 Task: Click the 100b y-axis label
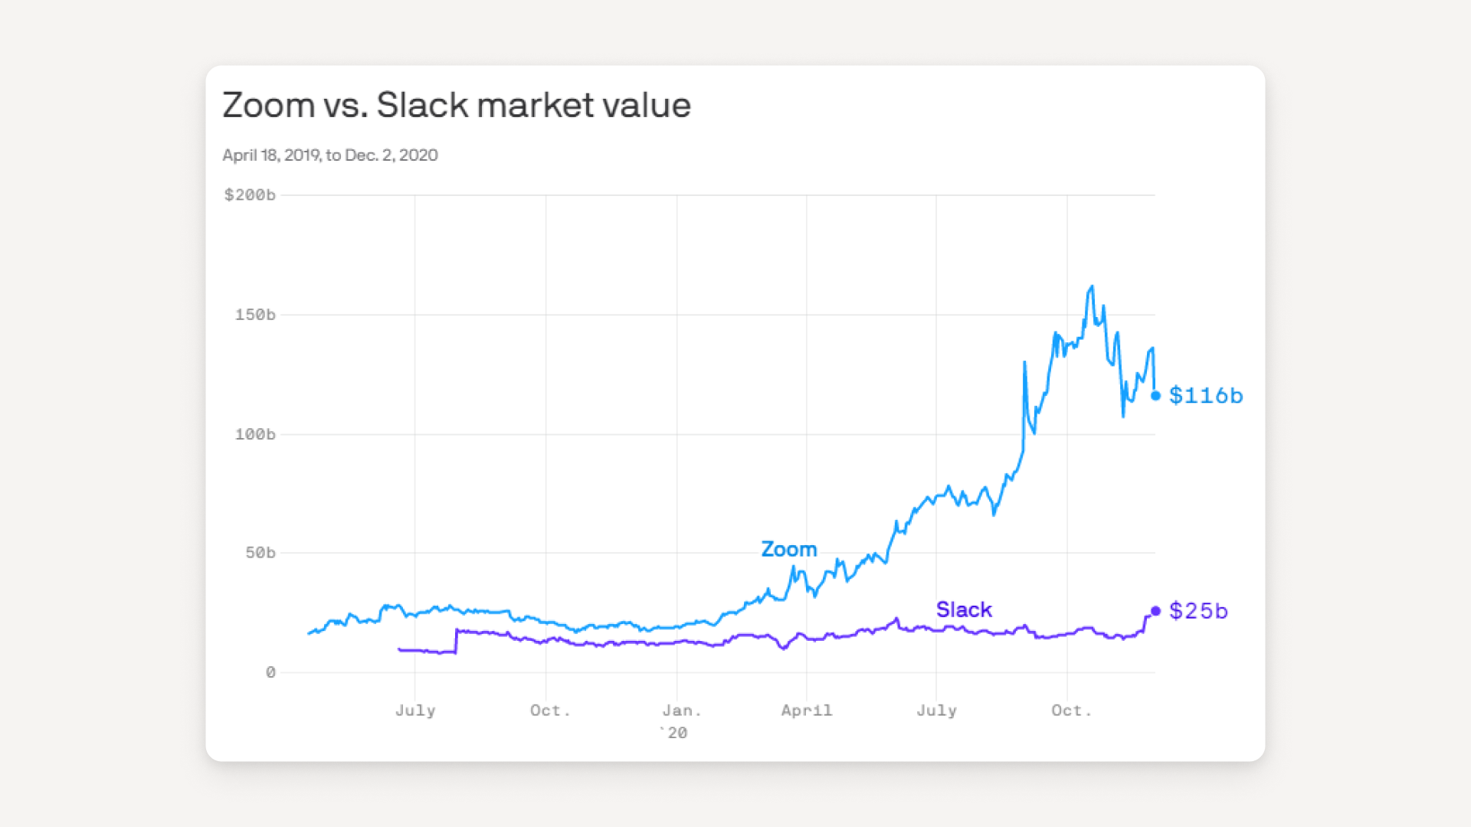(255, 434)
